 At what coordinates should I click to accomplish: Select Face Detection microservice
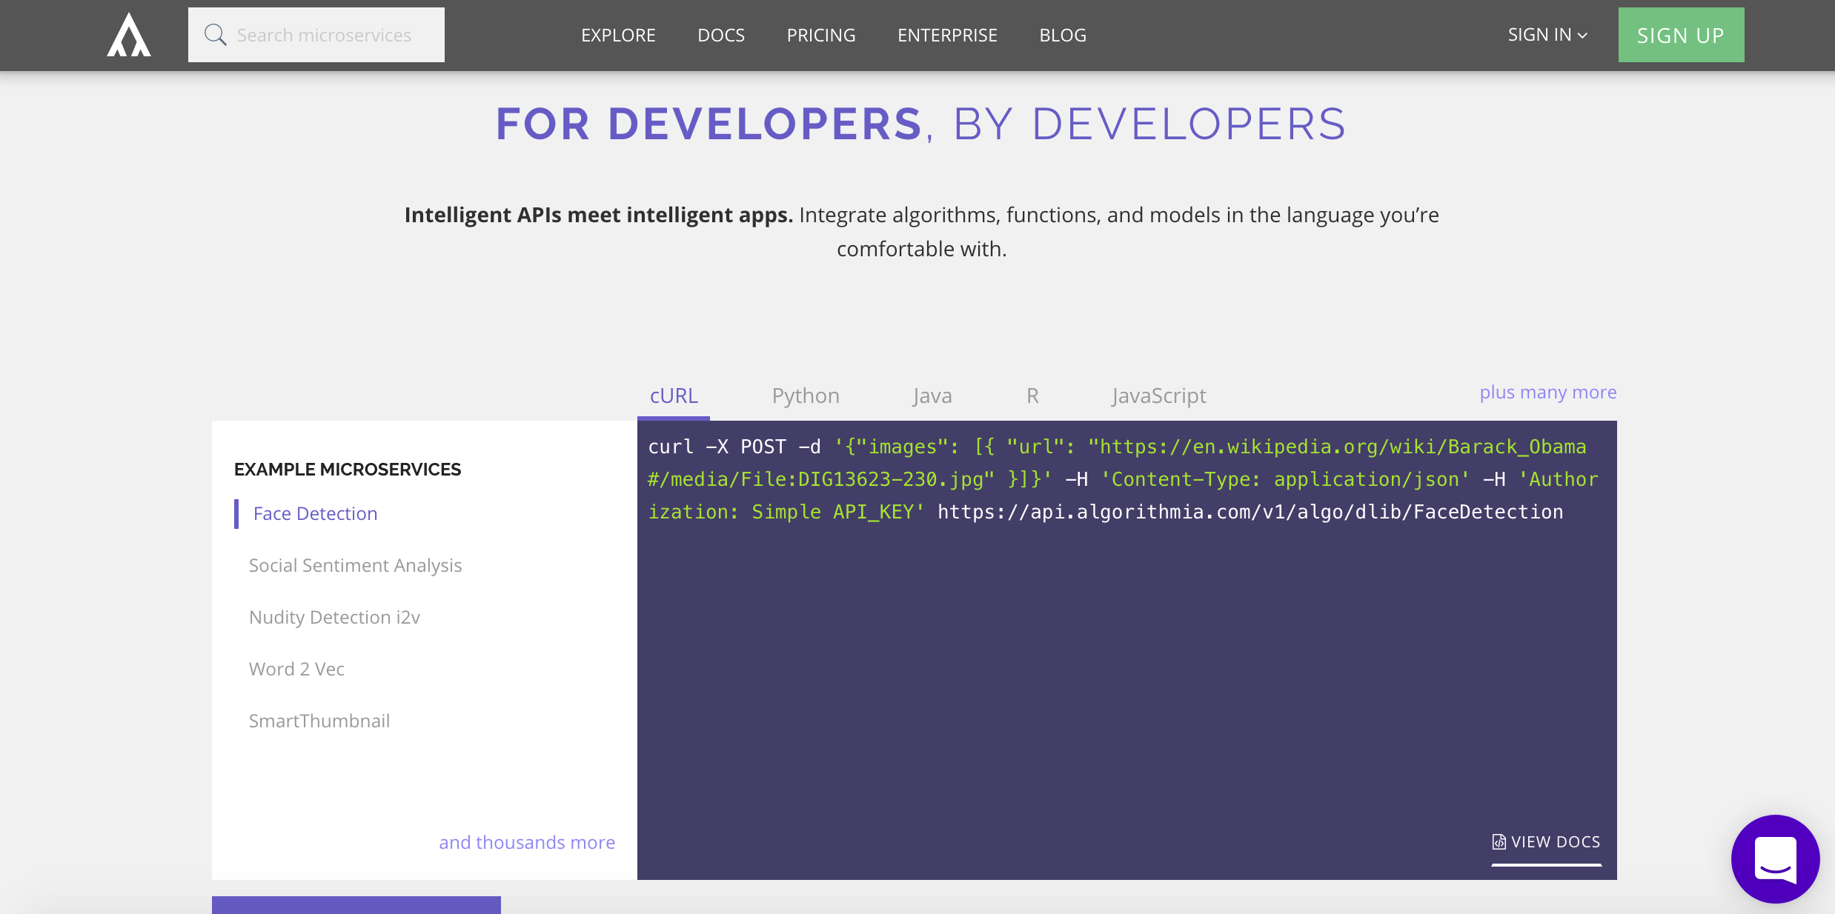(315, 513)
